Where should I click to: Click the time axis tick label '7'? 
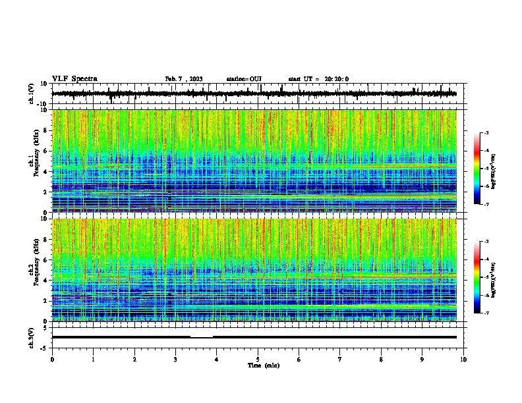340,360
